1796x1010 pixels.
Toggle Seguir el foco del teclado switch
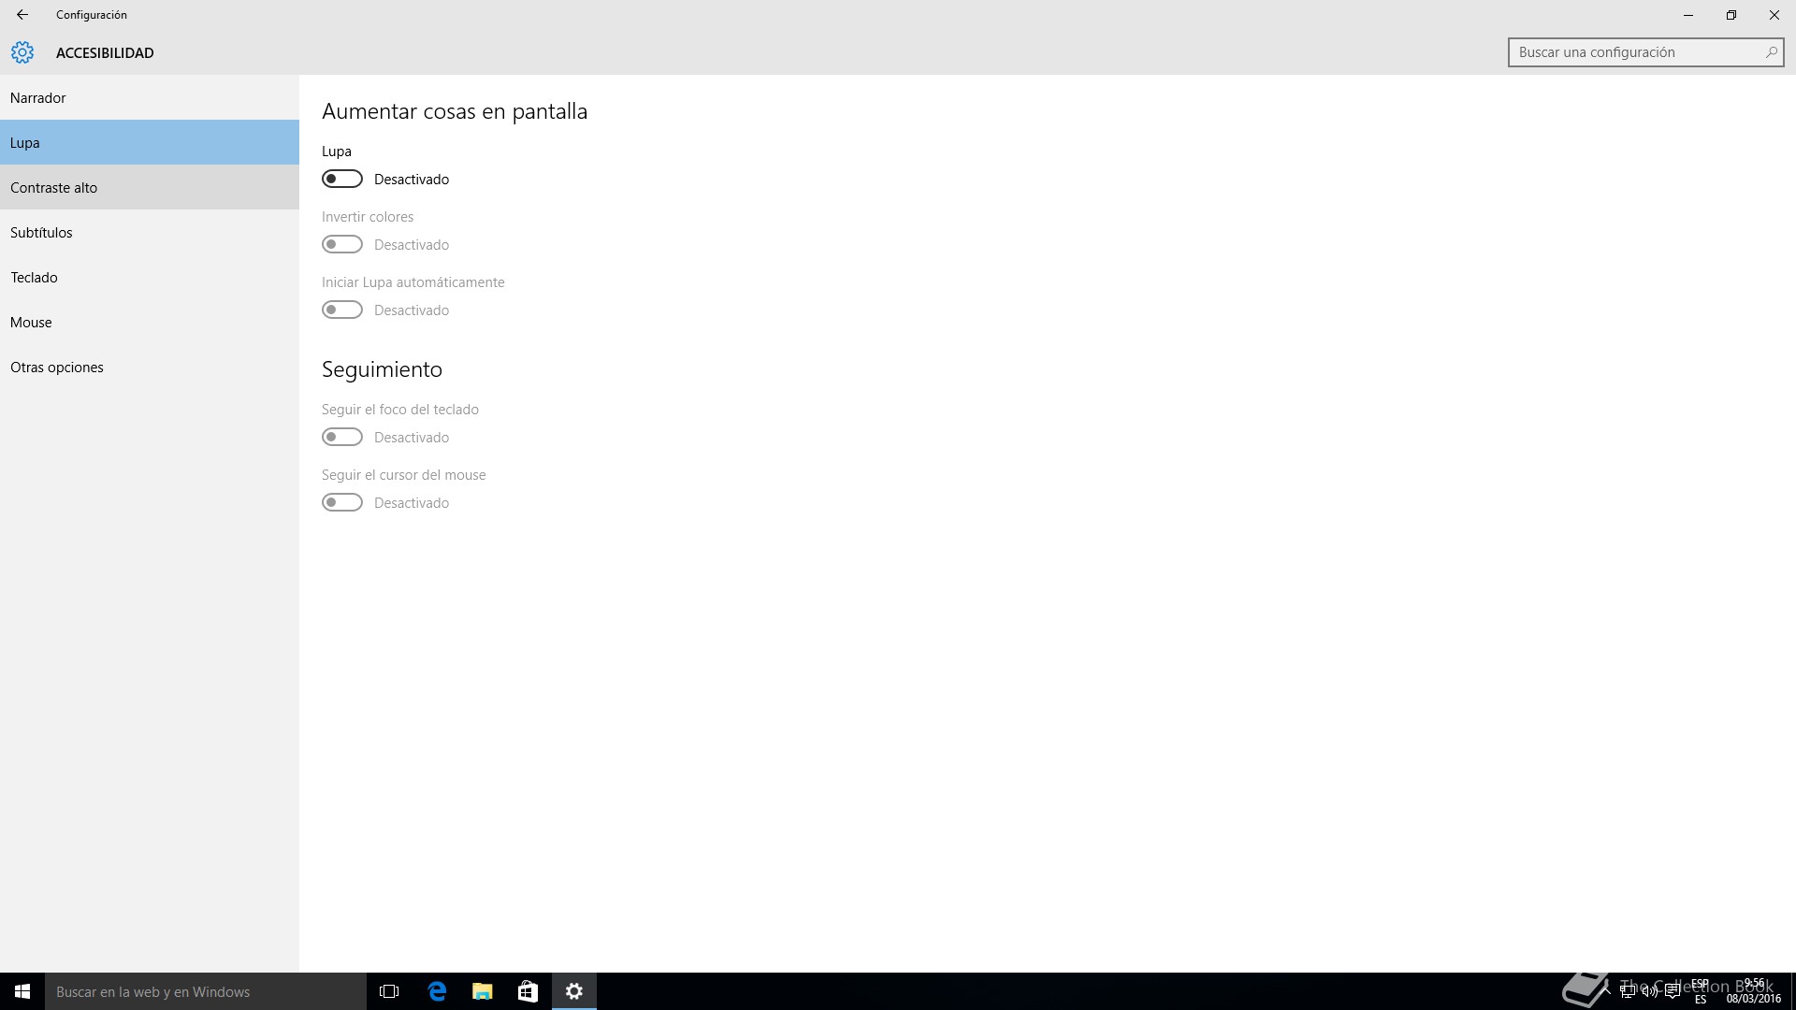[342, 437]
